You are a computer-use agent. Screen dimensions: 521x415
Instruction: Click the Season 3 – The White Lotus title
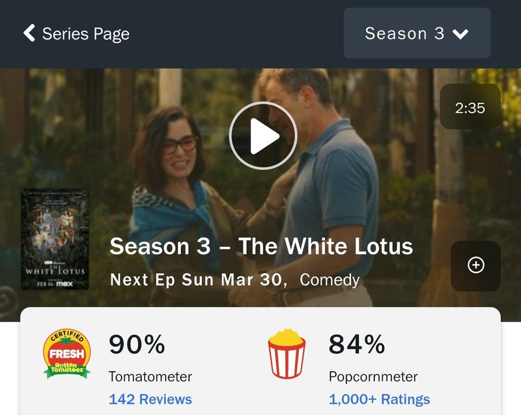pyautogui.click(x=261, y=246)
